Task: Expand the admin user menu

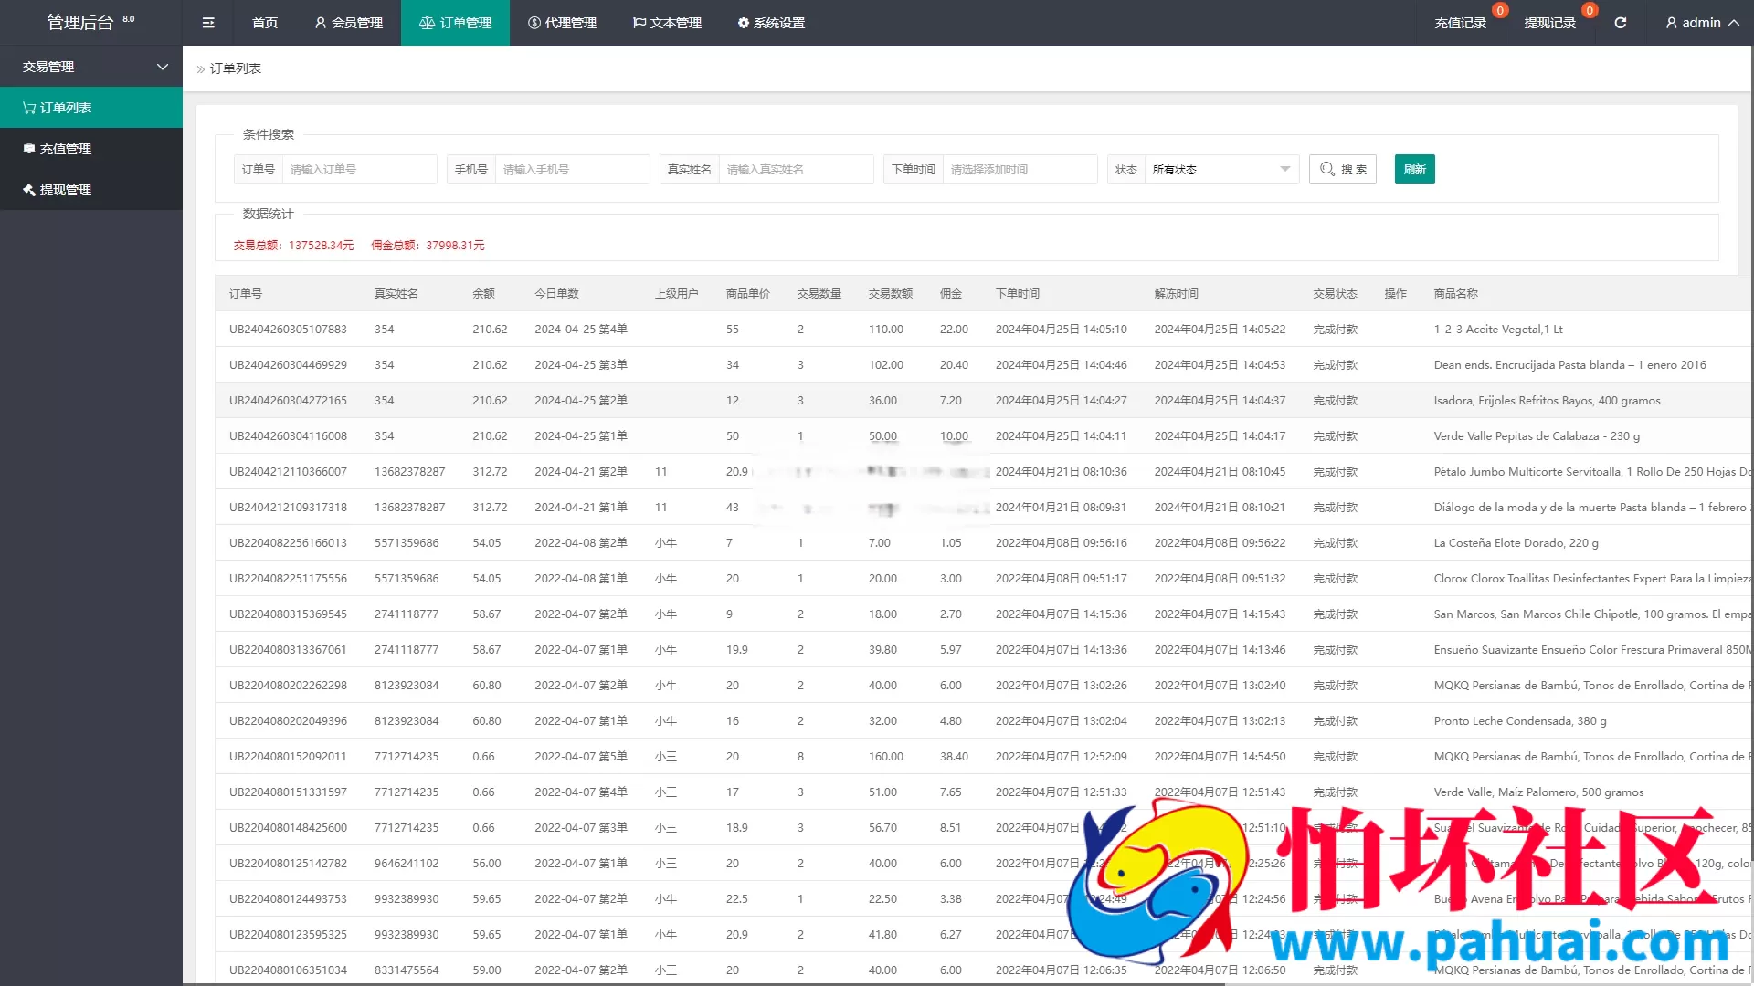Action: pos(1701,23)
